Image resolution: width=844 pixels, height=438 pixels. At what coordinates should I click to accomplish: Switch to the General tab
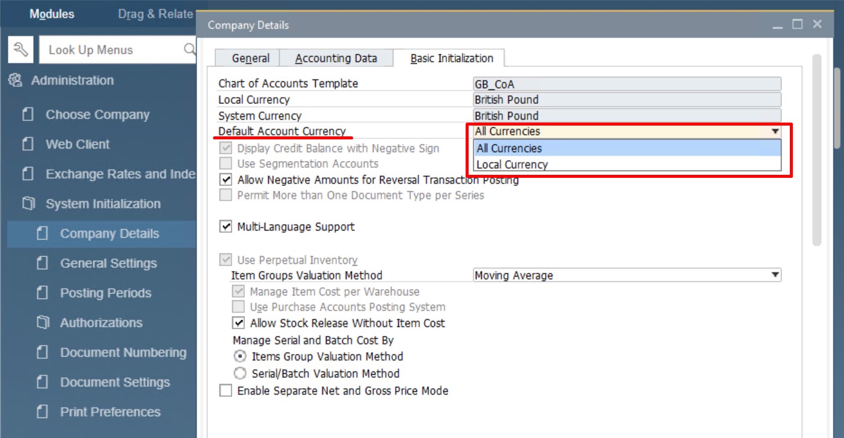pos(250,58)
